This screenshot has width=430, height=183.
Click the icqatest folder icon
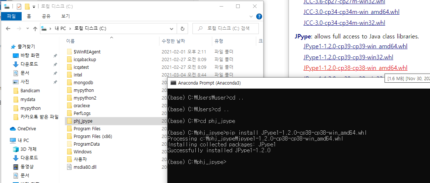coord(69,67)
